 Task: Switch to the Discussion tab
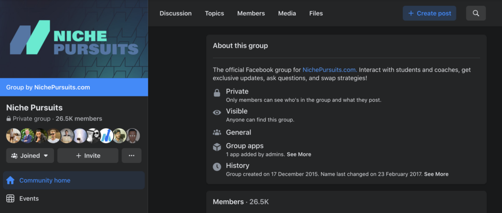[176, 13]
